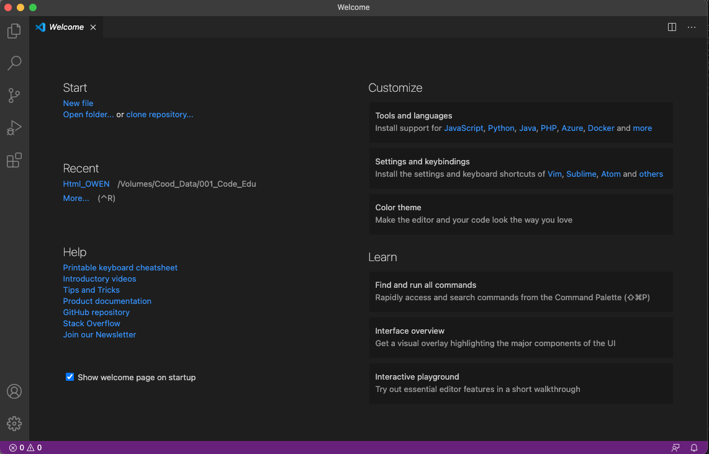Open the Interface overview card
This screenshot has height=454, width=709.
coord(521,337)
